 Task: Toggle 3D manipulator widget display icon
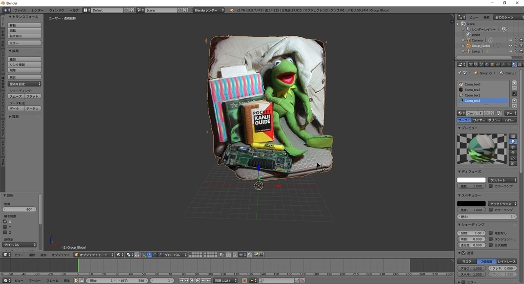(x=143, y=255)
